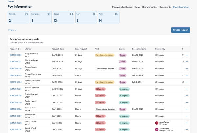Viewport: 197px width, 133px height.
Task: Click the Alerts info circle icon
Action: tap(116, 14)
